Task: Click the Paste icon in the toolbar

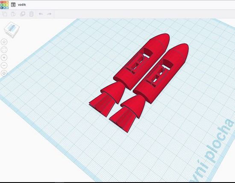Action: pyautogui.click(x=13, y=14)
